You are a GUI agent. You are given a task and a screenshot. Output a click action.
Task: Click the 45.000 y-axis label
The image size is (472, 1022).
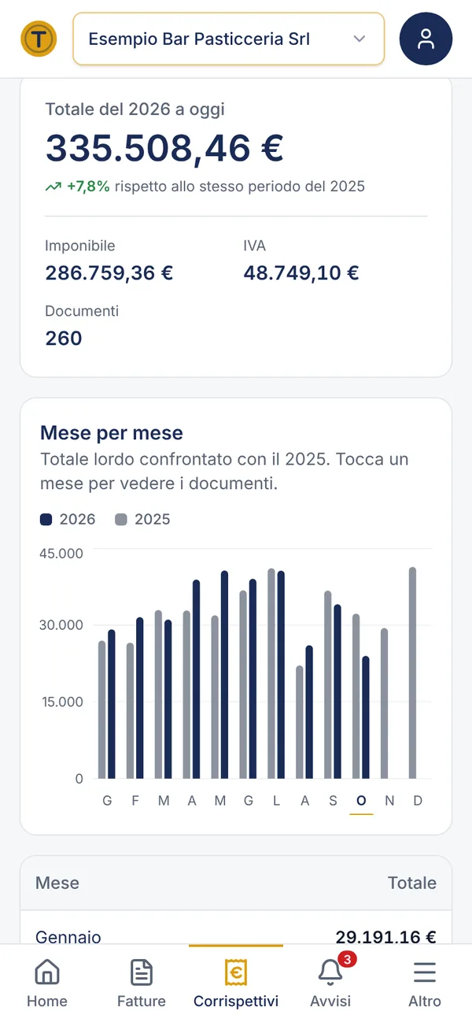tap(61, 554)
